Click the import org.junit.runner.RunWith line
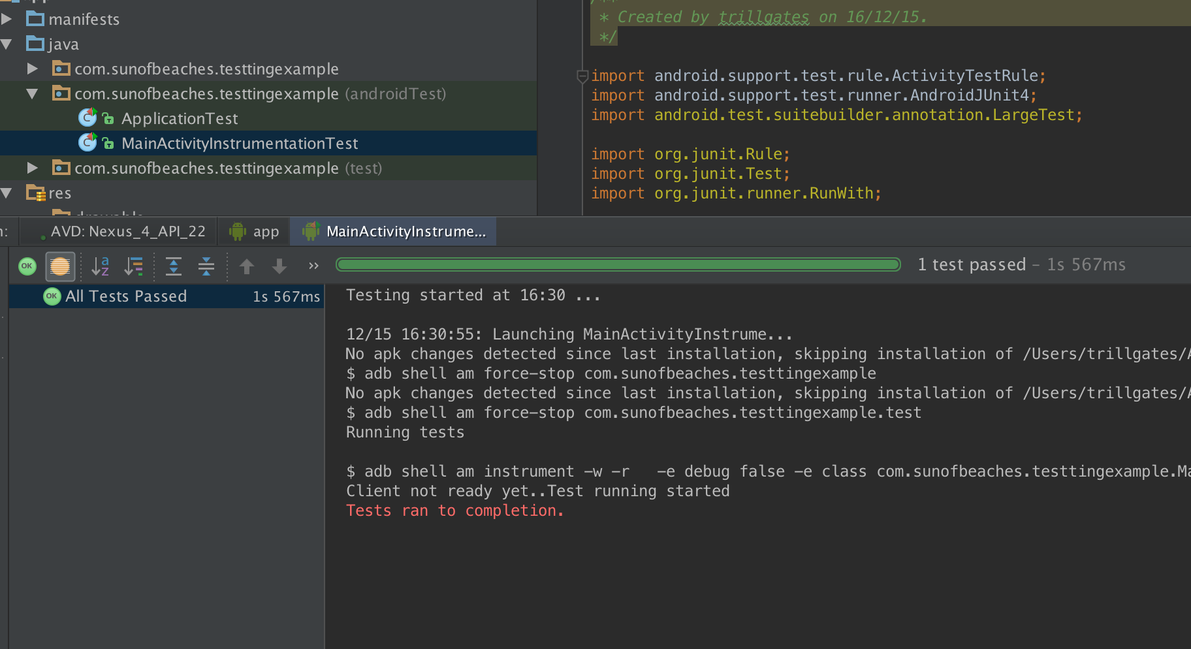1191x649 pixels. pyautogui.click(x=736, y=193)
